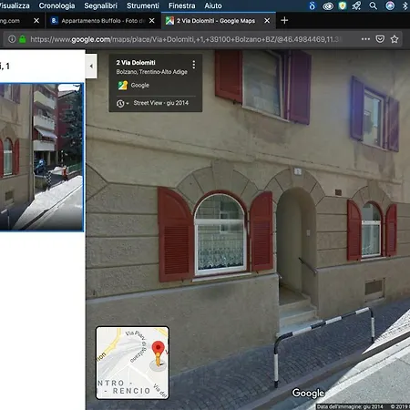This screenshot has height=410, width=410.
Task: Click the red location pin on minimap
Action: pyautogui.click(x=159, y=347)
